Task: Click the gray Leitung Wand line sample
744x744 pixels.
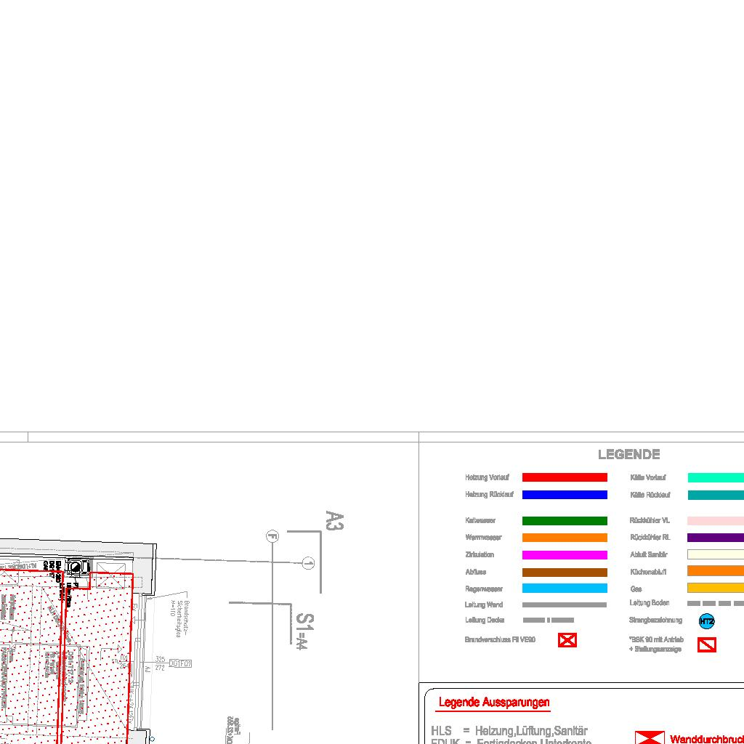Action: coord(565,604)
